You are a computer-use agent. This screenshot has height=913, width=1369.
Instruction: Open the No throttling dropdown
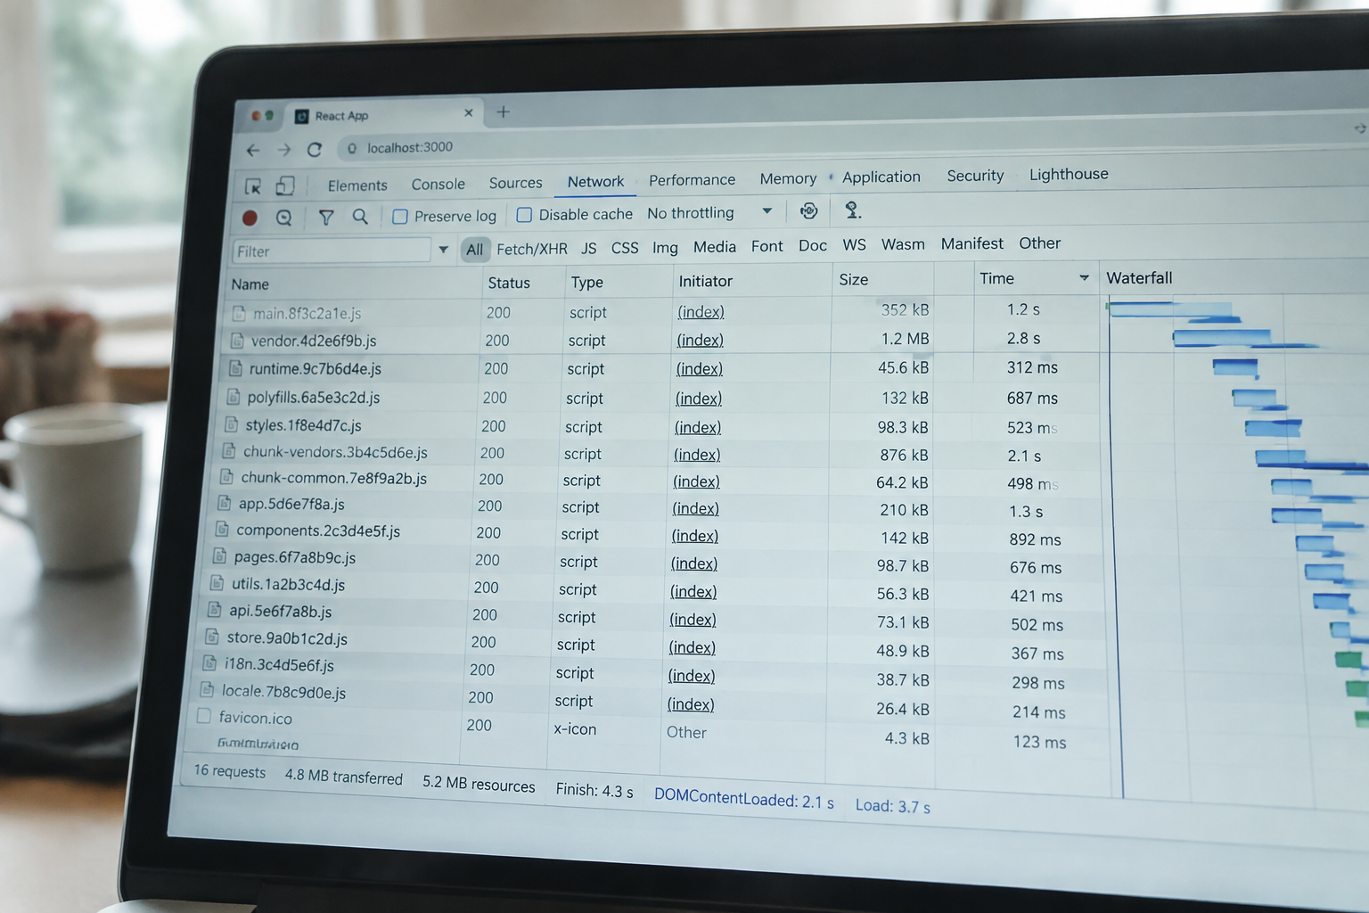[x=709, y=212]
